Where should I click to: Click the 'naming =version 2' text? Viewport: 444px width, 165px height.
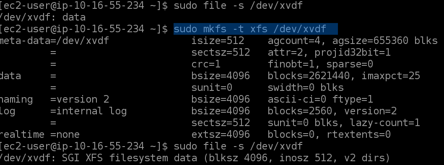pyautogui.click(x=55, y=99)
